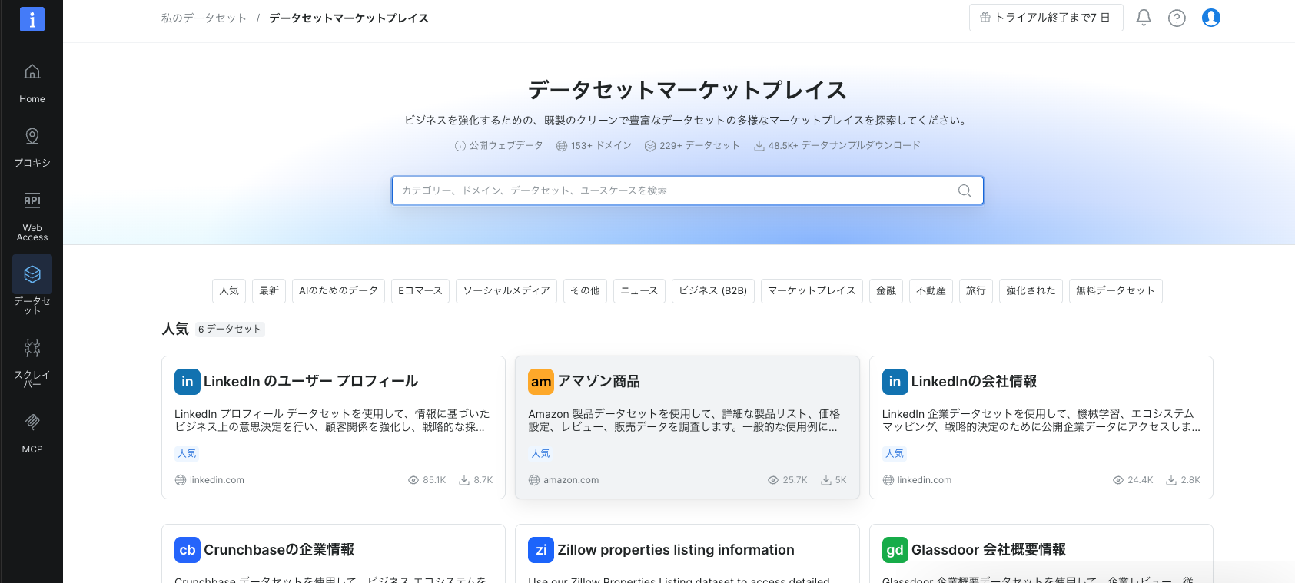Click linkedin.com on LinkedInの会社情報 card

(925, 480)
